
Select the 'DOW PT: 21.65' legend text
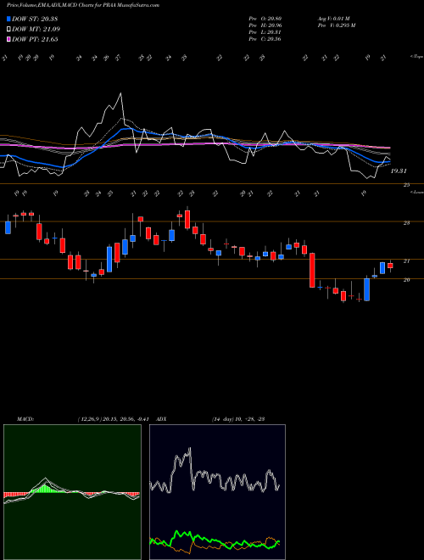(x=35, y=39)
